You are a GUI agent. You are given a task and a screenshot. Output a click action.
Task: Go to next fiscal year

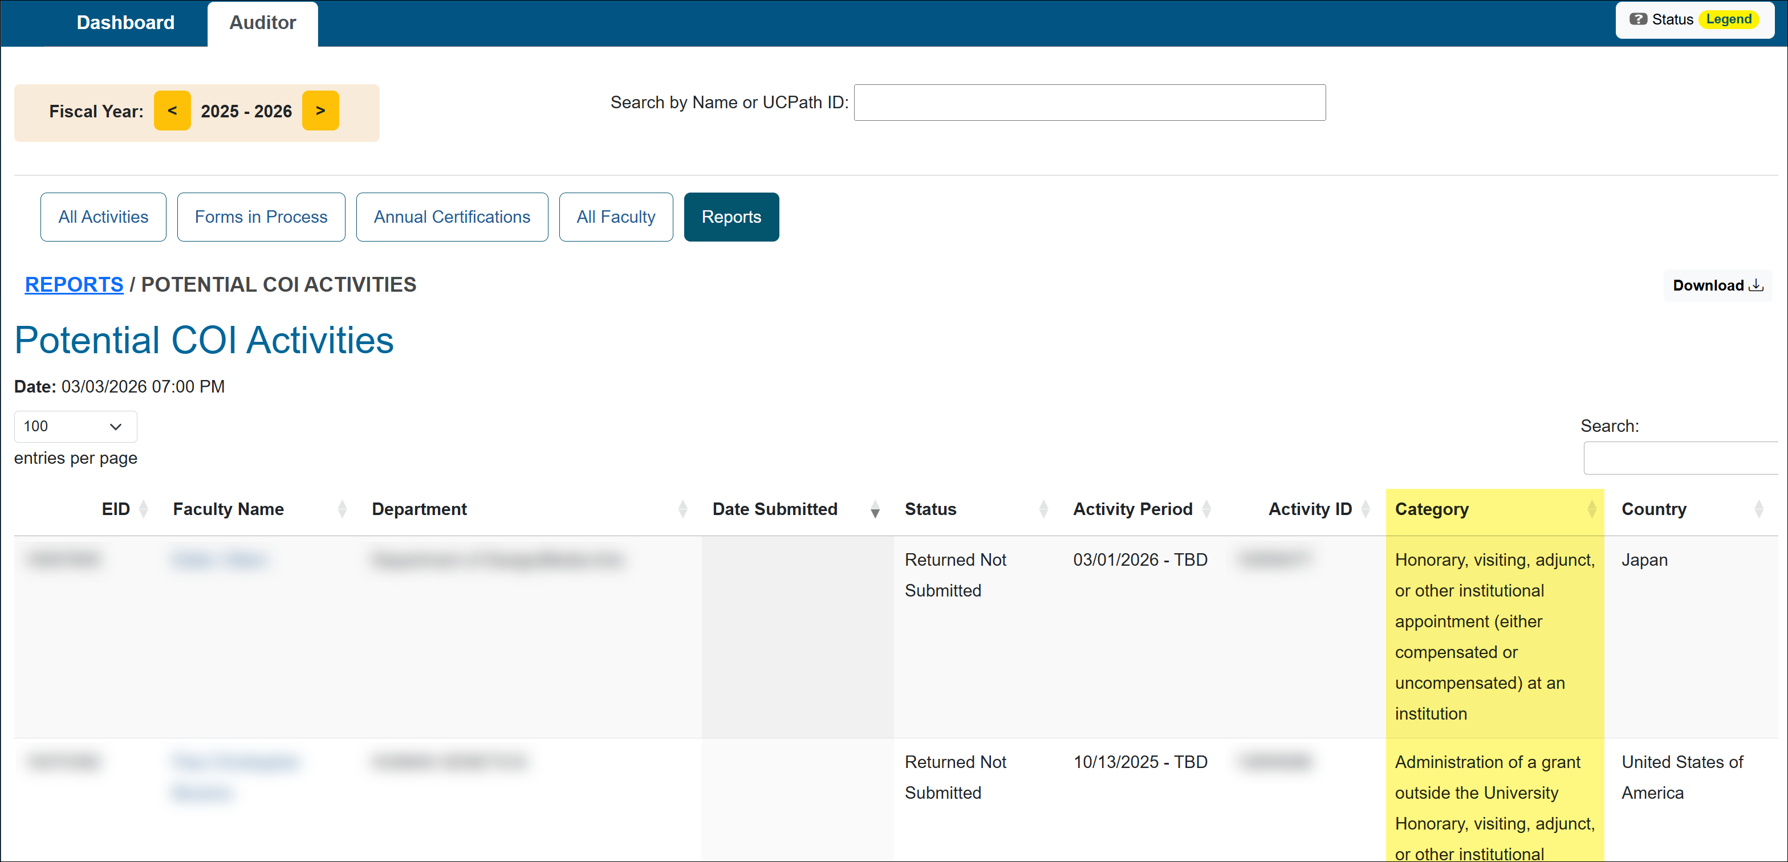tap(320, 111)
